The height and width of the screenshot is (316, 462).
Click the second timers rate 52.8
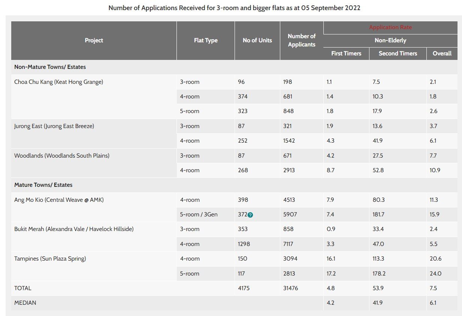click(x=378, y=170)
